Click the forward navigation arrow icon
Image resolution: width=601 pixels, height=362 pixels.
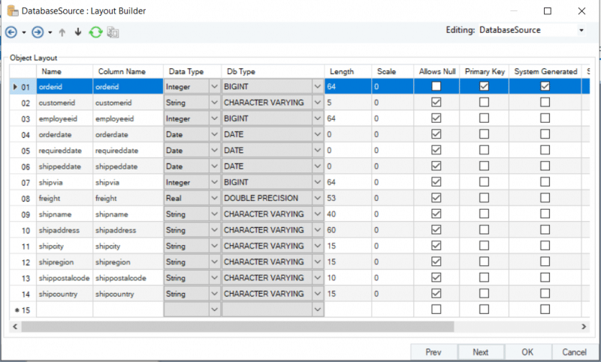38,32
